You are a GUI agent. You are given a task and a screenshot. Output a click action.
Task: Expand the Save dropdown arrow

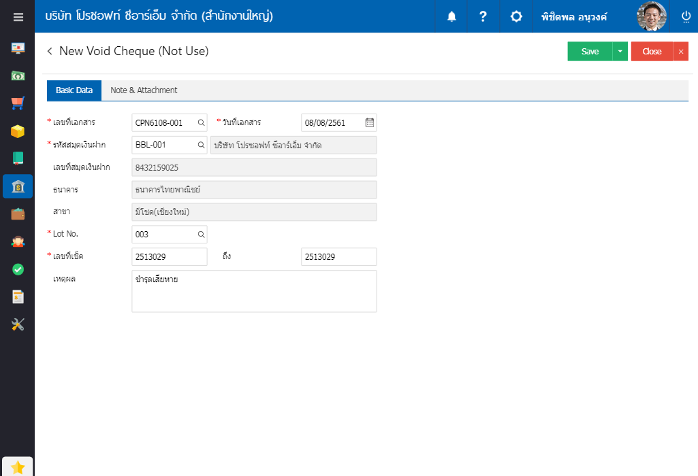(620, 52)
